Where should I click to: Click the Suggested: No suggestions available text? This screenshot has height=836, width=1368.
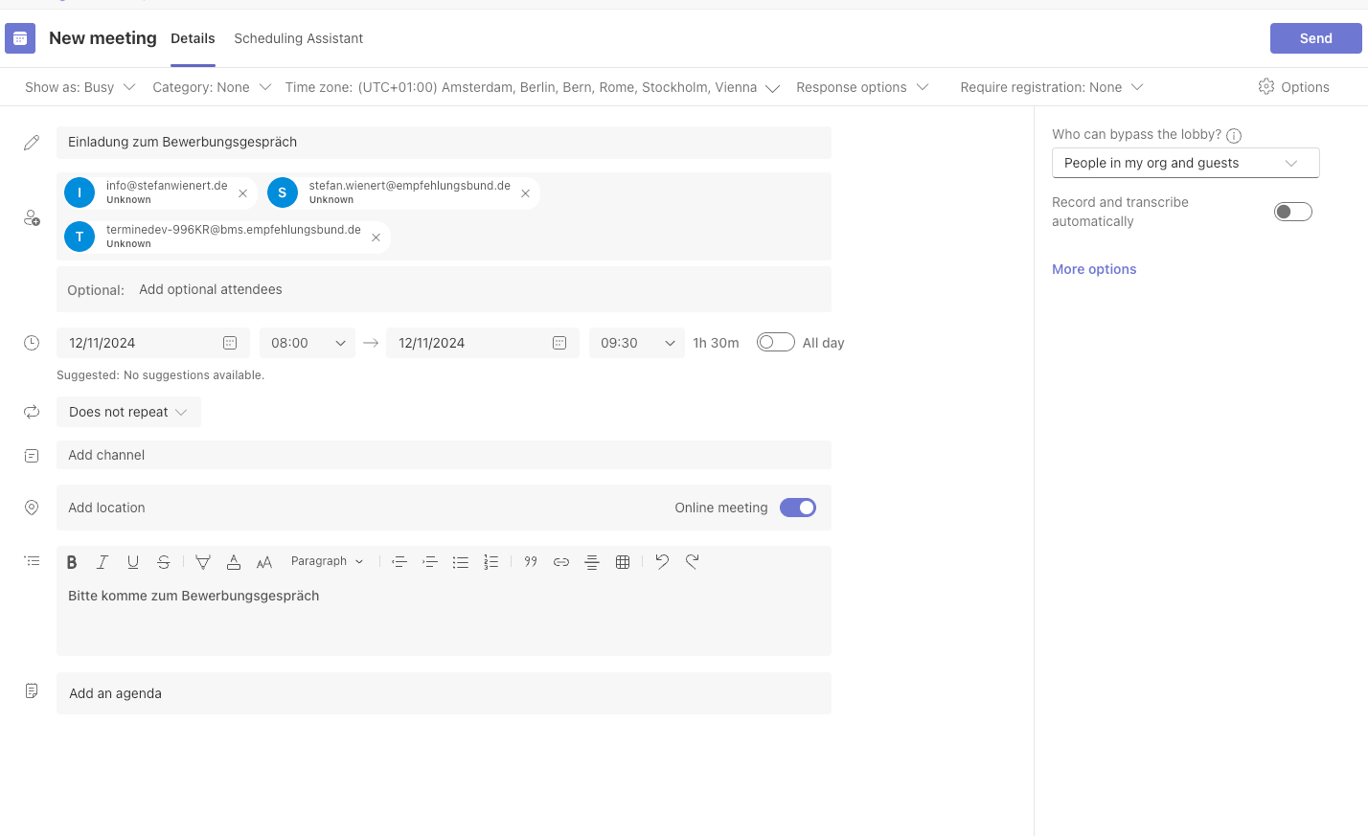160,375
